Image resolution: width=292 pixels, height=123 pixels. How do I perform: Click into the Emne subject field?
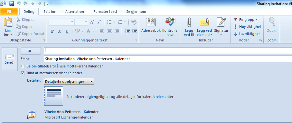168,59
